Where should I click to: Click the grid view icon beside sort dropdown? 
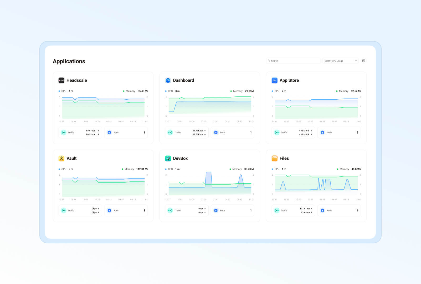tap(364, 61)
